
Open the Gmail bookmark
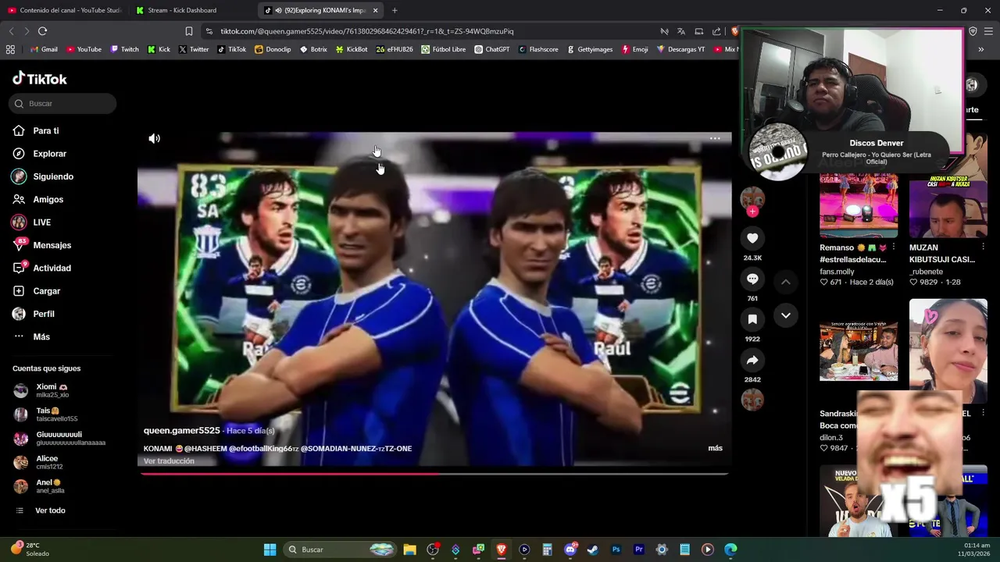(x=43, y=49)
